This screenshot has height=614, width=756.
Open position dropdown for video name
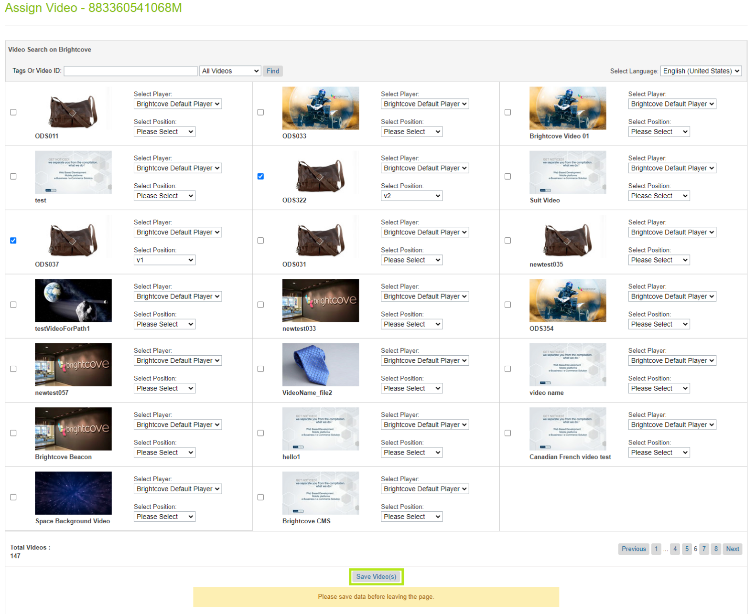tap(659, 388)
